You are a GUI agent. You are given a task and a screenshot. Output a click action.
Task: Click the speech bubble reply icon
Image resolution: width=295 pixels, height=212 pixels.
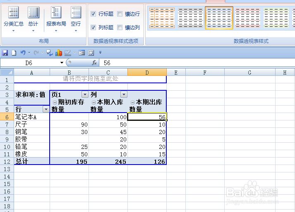click(x=50, y=53)
